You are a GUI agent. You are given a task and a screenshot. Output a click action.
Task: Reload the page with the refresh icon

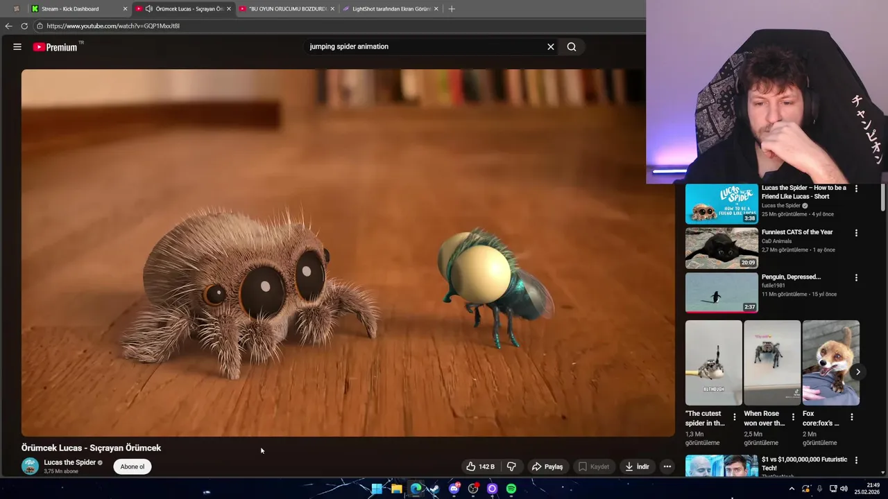(24, 26)
